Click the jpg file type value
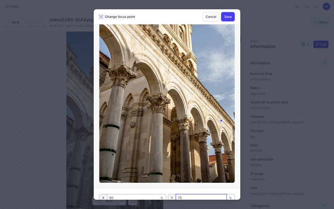Viewport: 334px width, 209px height. [x=252, y=136]
